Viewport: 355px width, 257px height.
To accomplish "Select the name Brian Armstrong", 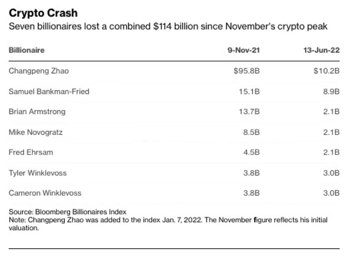I will pyautogui.click(x=37, y=112).
